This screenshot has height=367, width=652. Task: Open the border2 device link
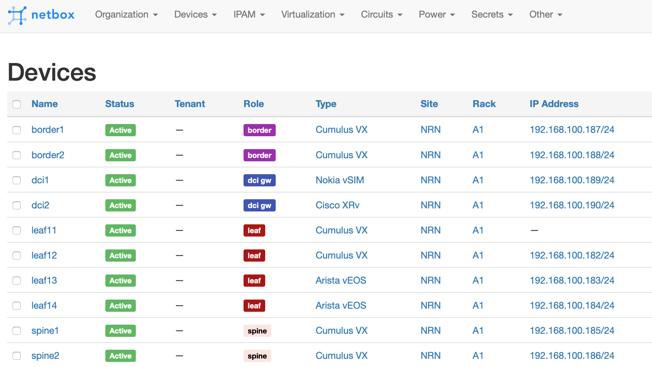point(48,155)
